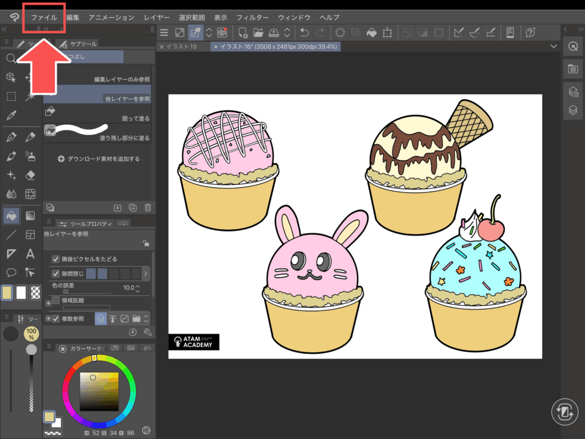Delete sub tool with trash icon

(x=148, y=207)
